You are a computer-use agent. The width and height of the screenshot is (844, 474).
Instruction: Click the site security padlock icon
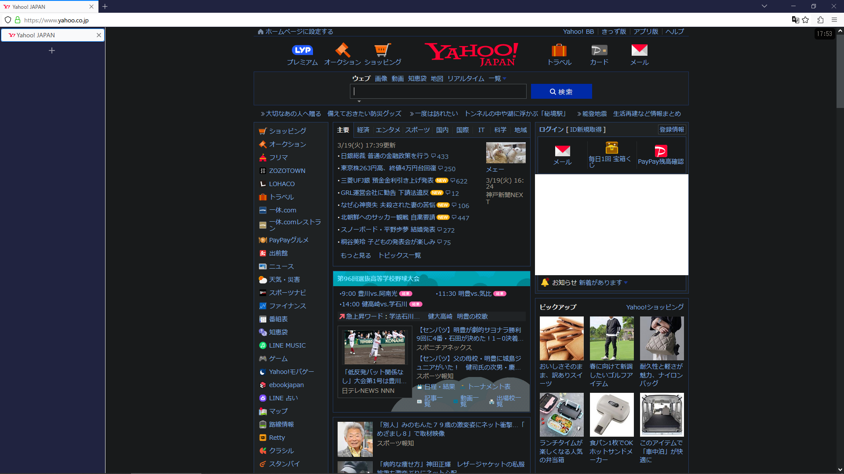tap(18, 20)
